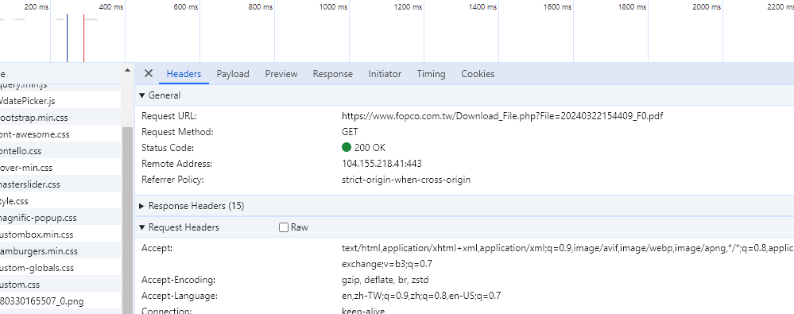The width and height of the screenshot is (794, 314).
Task: Switch to the Payload tab
Action: click(233, 74)
